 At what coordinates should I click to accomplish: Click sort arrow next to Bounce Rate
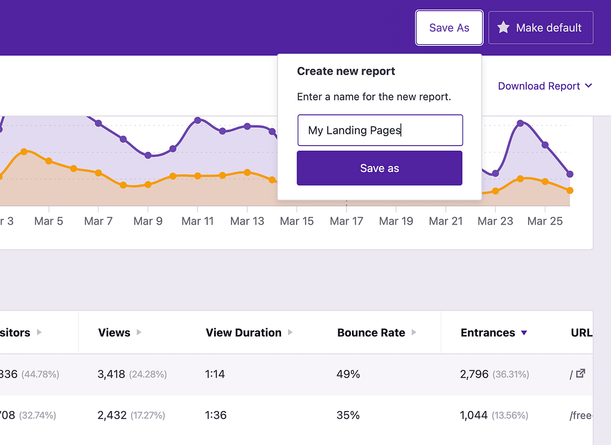[x=414, y=333]
